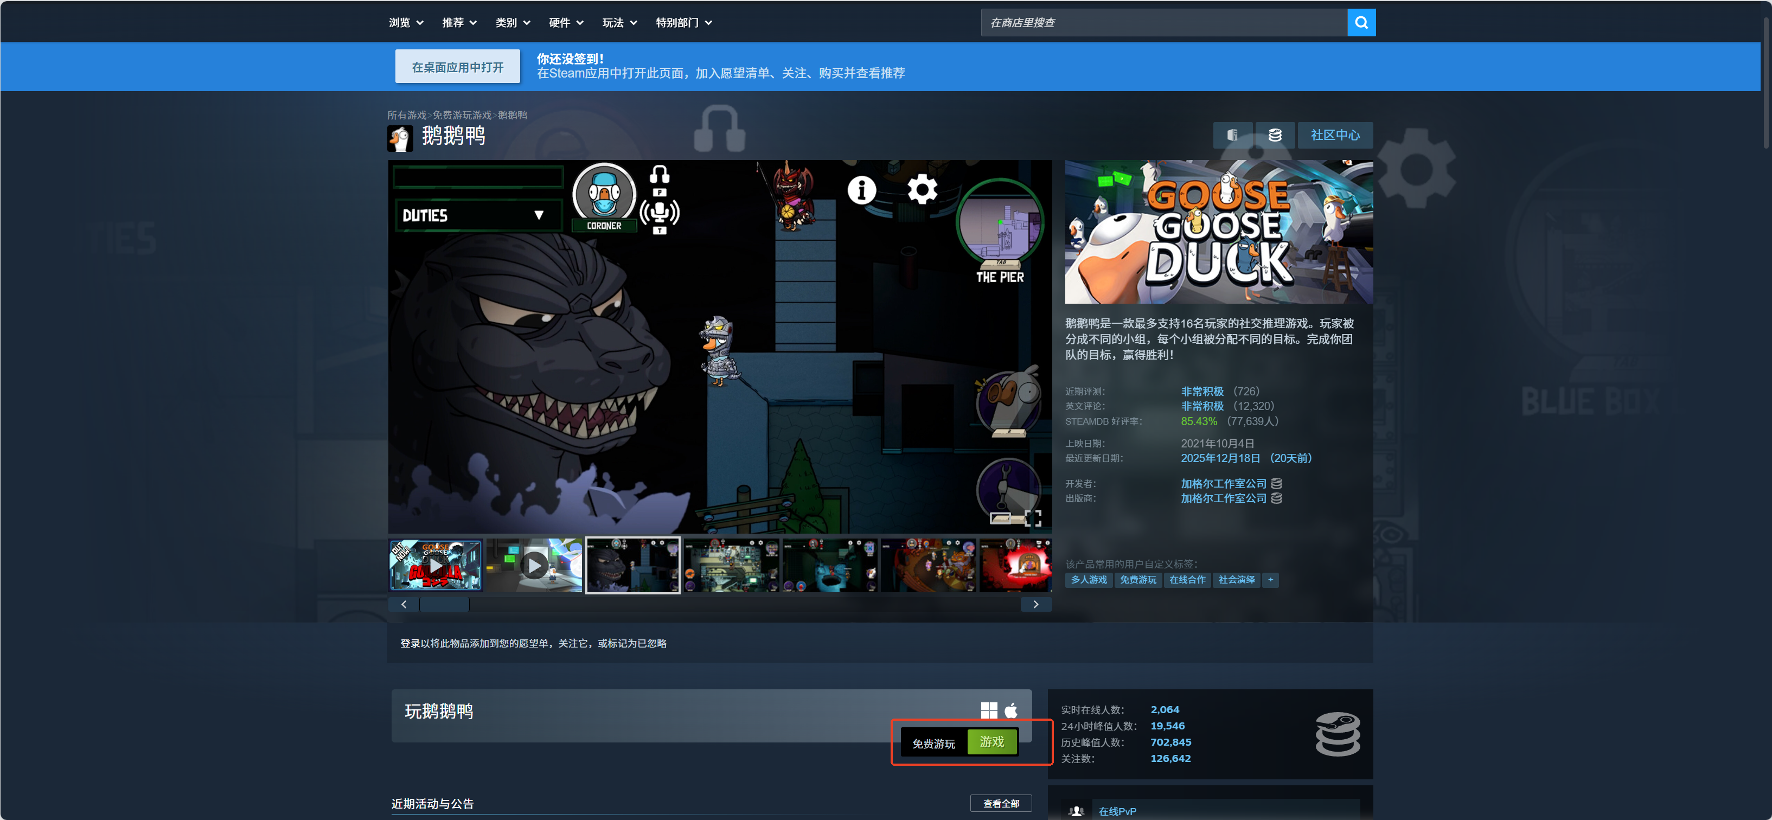Click SteamDB icon beside the developer name

[1277, 484]
